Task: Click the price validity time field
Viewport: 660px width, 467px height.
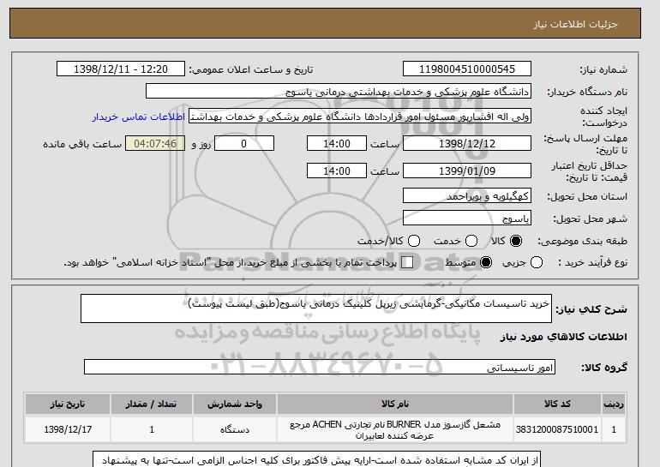Action: click(x=337, y=171)
